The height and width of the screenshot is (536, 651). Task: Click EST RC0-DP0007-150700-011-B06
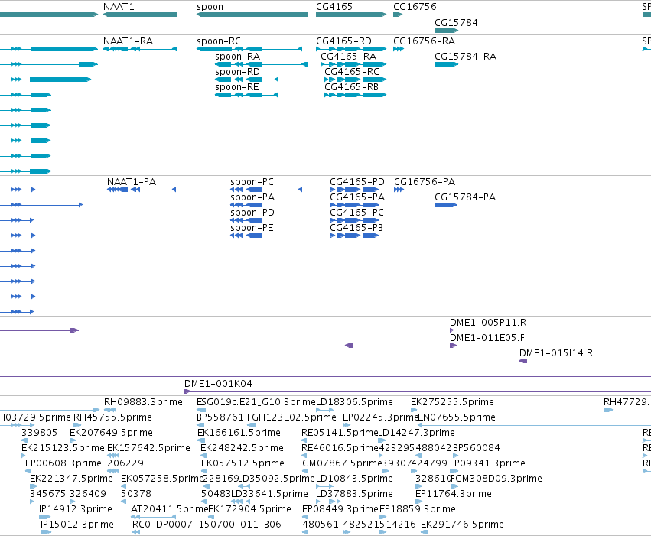pyautogui.click(x=207, y=525)
